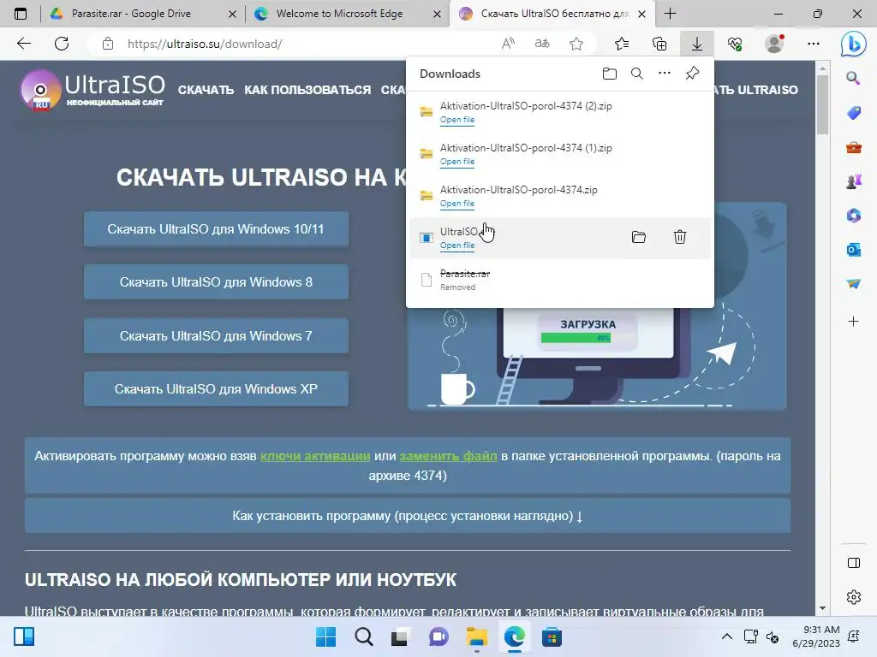Open Browser essentials heart icon
The image size is (877, 657).
(x=735, y=44)
